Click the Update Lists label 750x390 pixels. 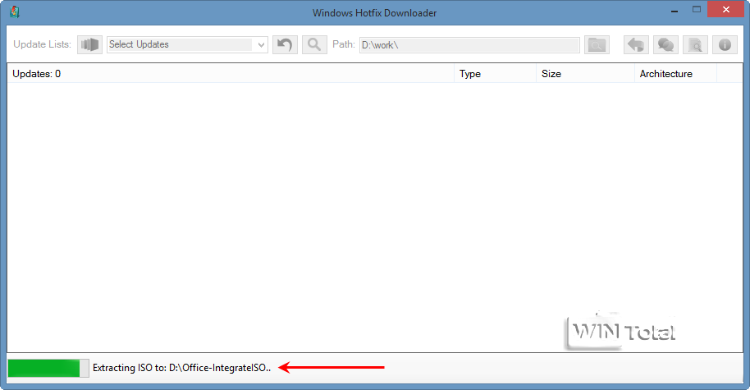click(x=42, y=44)
